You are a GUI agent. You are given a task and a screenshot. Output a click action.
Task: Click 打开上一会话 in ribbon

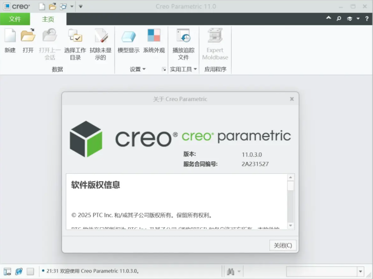tap(50, 44)
